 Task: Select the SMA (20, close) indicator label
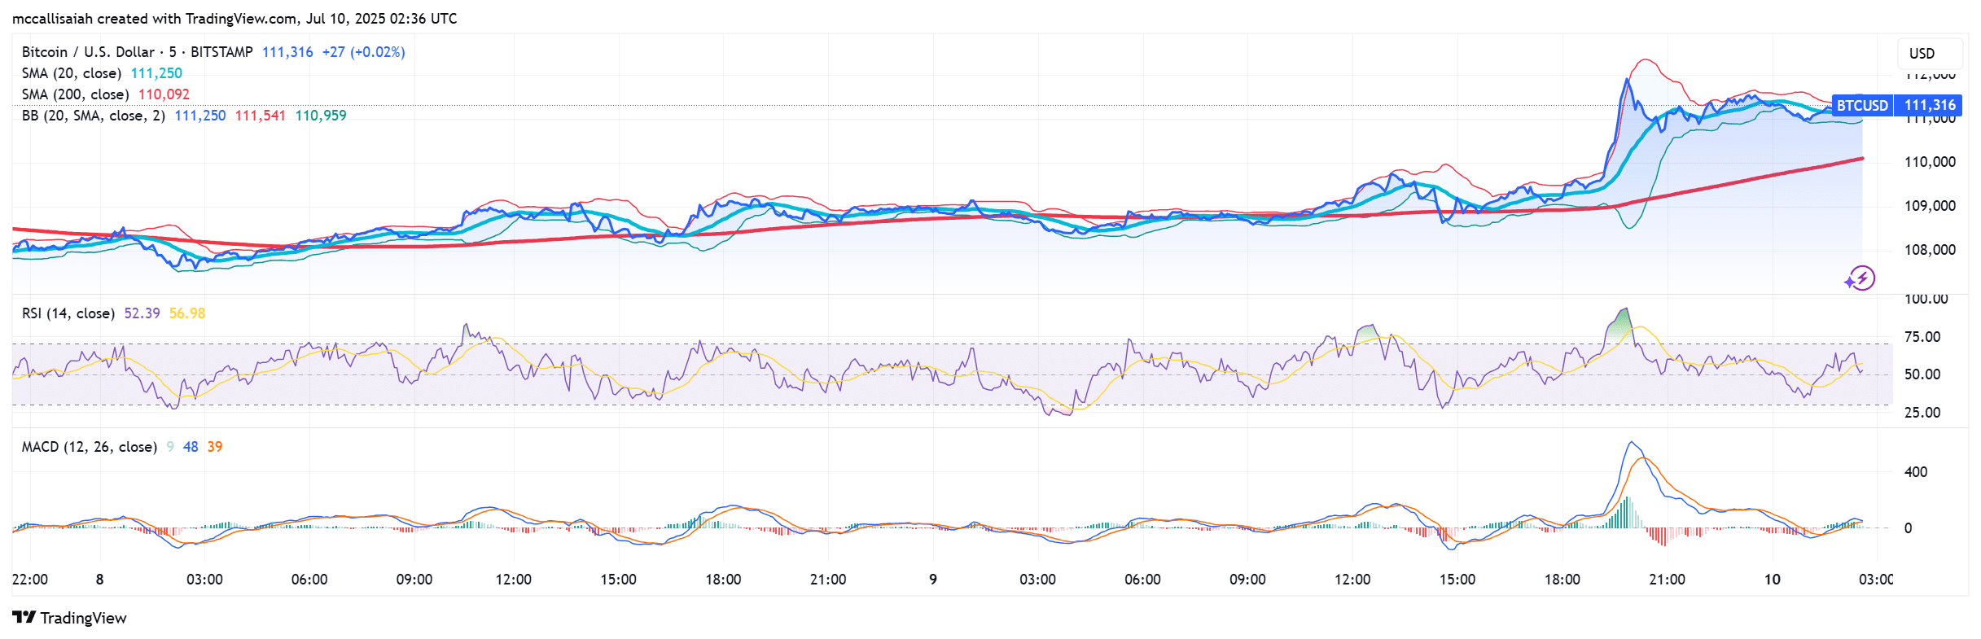coord(72,73)
